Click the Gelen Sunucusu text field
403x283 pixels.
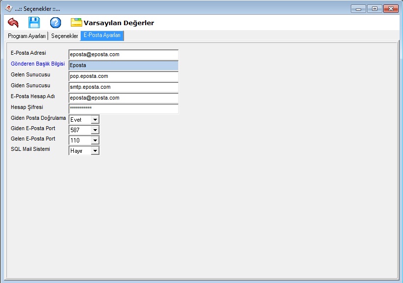(x=123, y=76)
